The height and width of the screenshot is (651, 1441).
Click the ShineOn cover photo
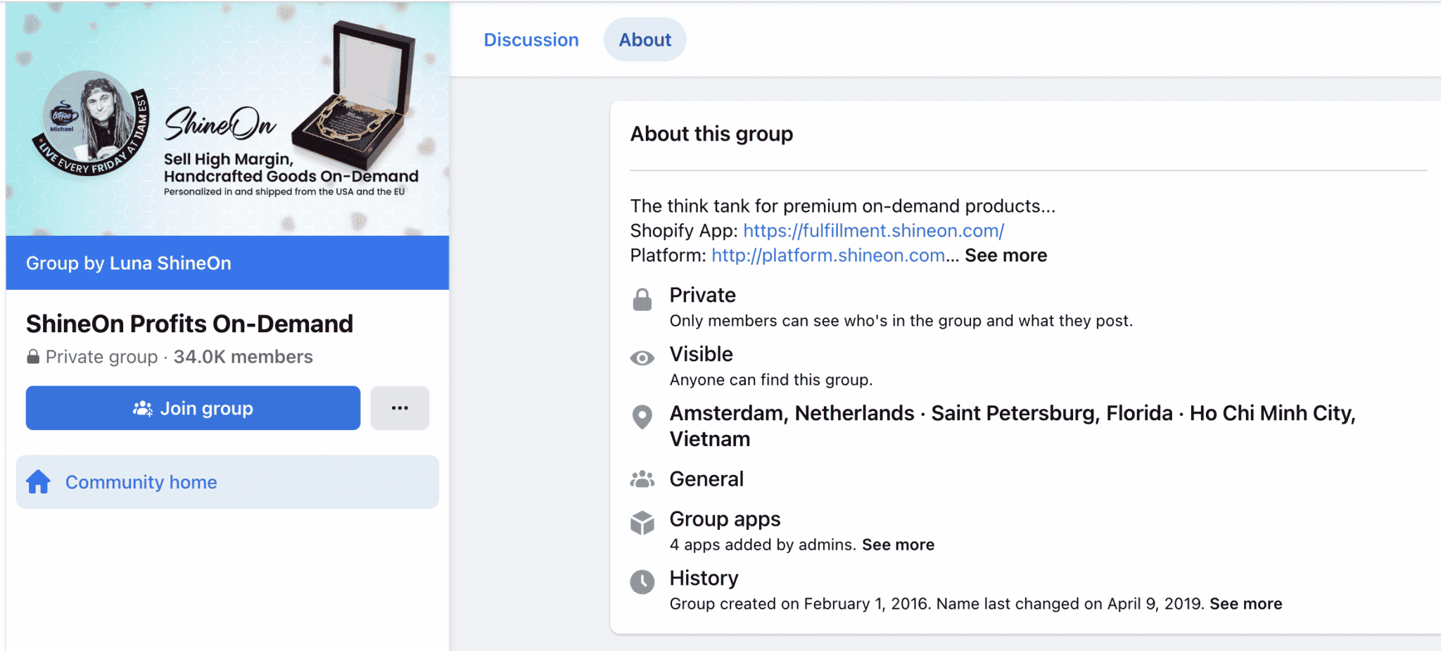[227, 118]
